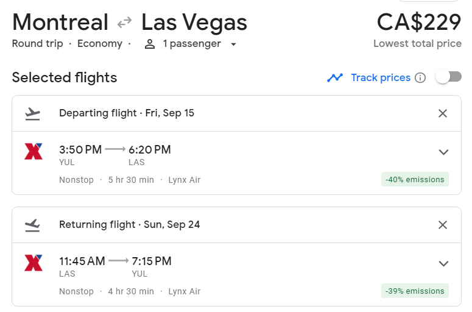
Task: Click the -40% emissions badge
Action: 415,180
